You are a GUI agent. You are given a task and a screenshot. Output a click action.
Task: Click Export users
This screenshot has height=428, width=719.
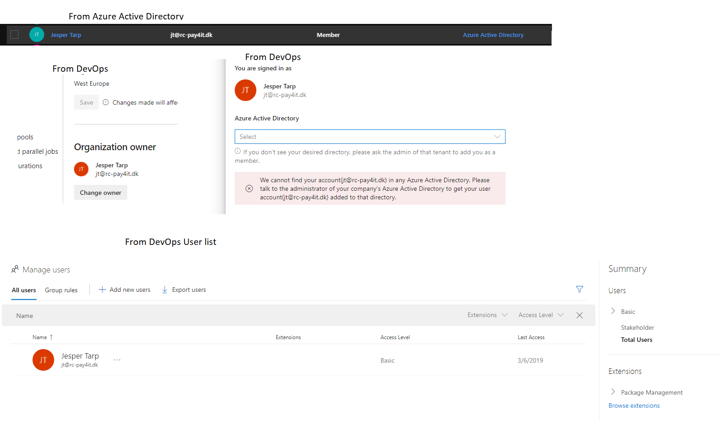coord(184,290)
